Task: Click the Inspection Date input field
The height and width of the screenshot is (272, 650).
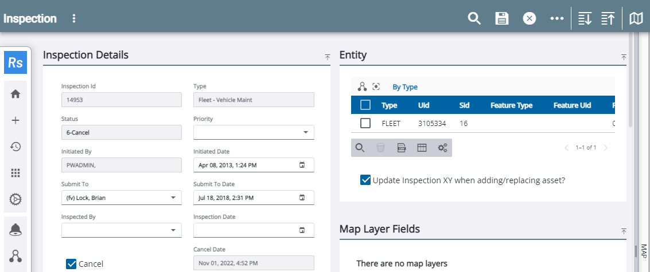Action: pyautogui.click(x=247, y=230)
